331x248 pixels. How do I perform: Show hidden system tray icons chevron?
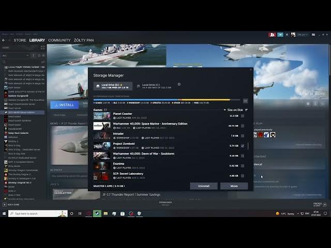[298, 213]
